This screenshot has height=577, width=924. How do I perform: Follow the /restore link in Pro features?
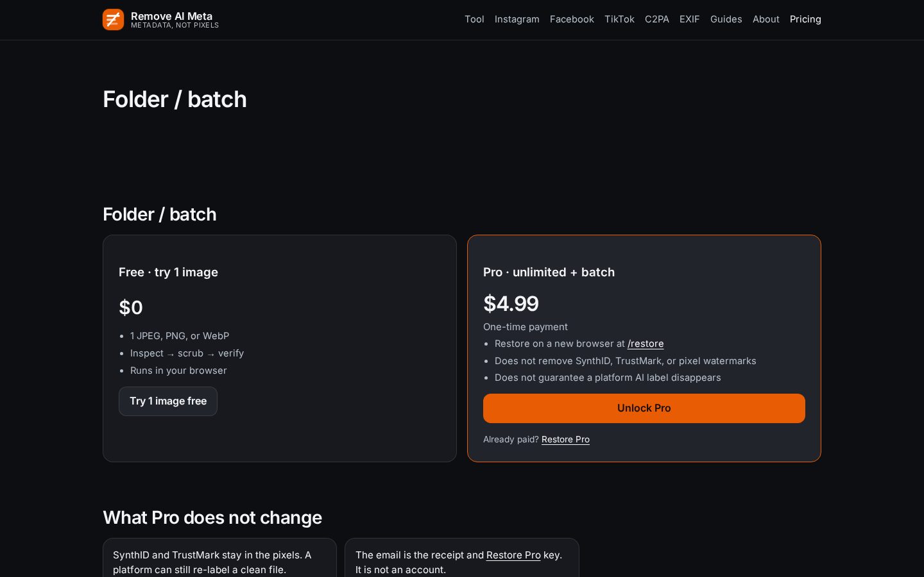(646, 344)
